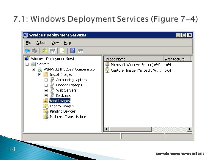Click the Finance Laptops image group icon
Image resolution: width=214 pixels, height=160 pixels.
(x=52, y=85)
